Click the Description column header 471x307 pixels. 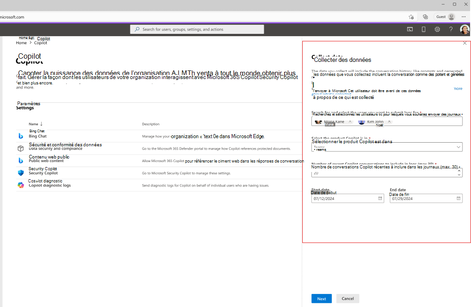(151, 124)
